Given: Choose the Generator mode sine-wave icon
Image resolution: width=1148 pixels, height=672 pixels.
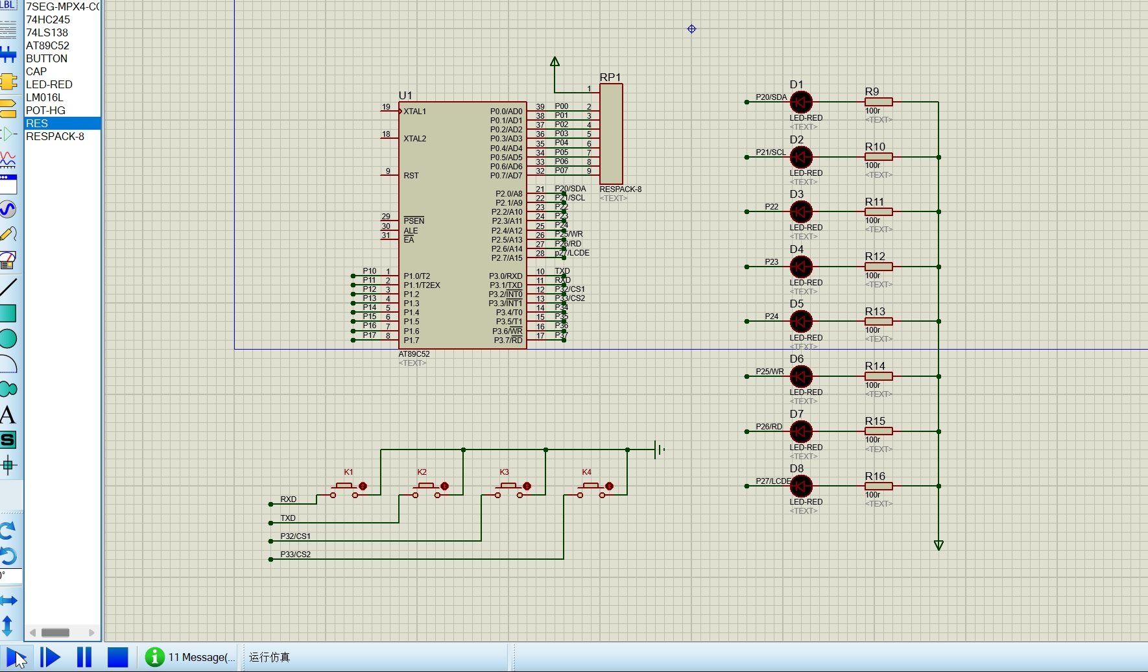Looking at the screenshot, I should click(x=8, y=209).
